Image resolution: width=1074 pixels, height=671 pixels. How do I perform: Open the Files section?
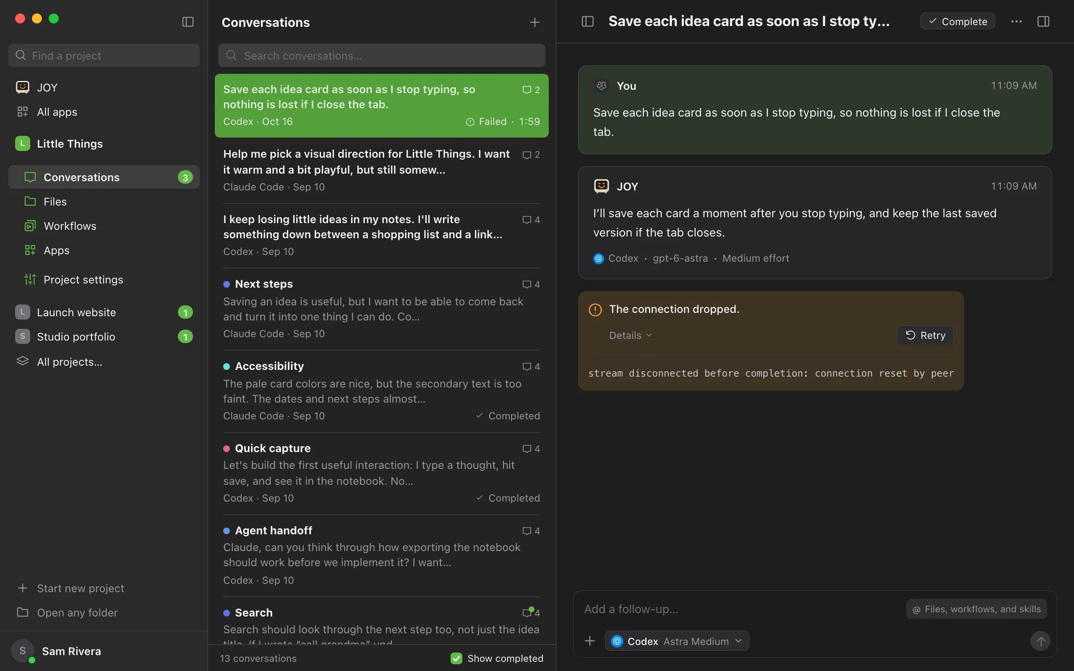pos(104,201)
